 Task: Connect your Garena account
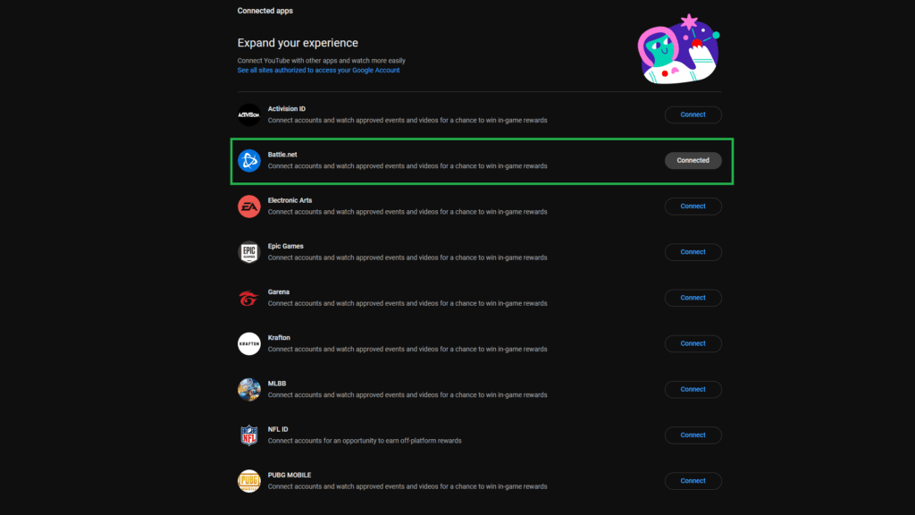click(x=693, y=297)
